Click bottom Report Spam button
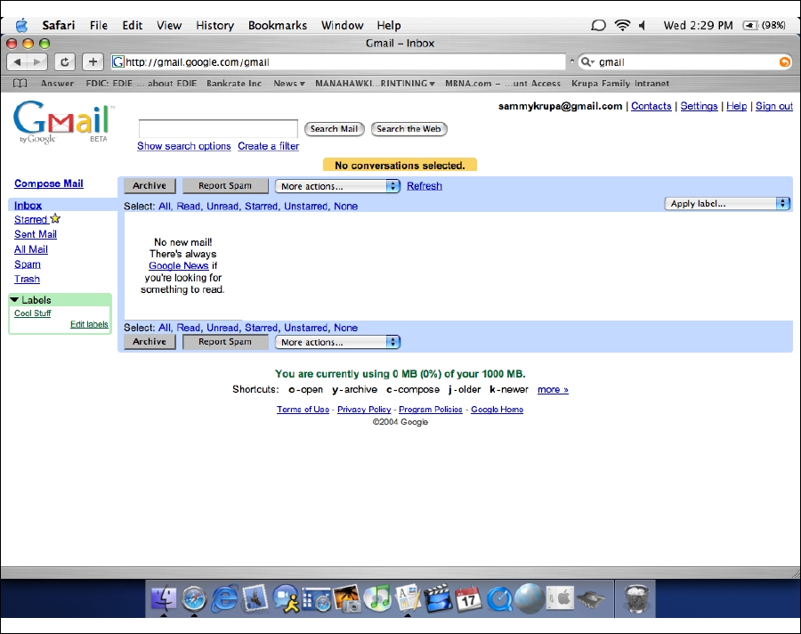This screenshot has height=634, width=801. click(x=225, y=342)
